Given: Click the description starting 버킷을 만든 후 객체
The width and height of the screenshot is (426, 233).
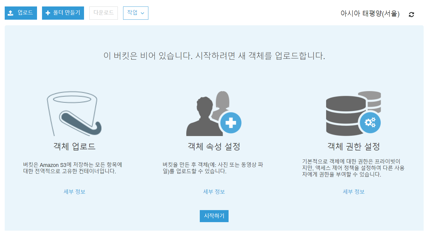Looking at the screenshot, I should coord(213,168).
